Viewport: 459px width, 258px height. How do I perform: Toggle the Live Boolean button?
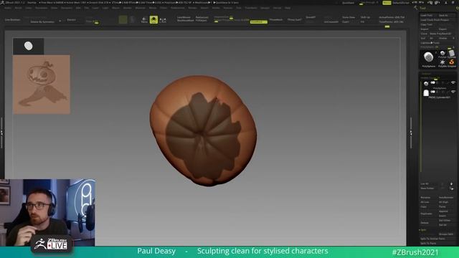coord(13,20)
